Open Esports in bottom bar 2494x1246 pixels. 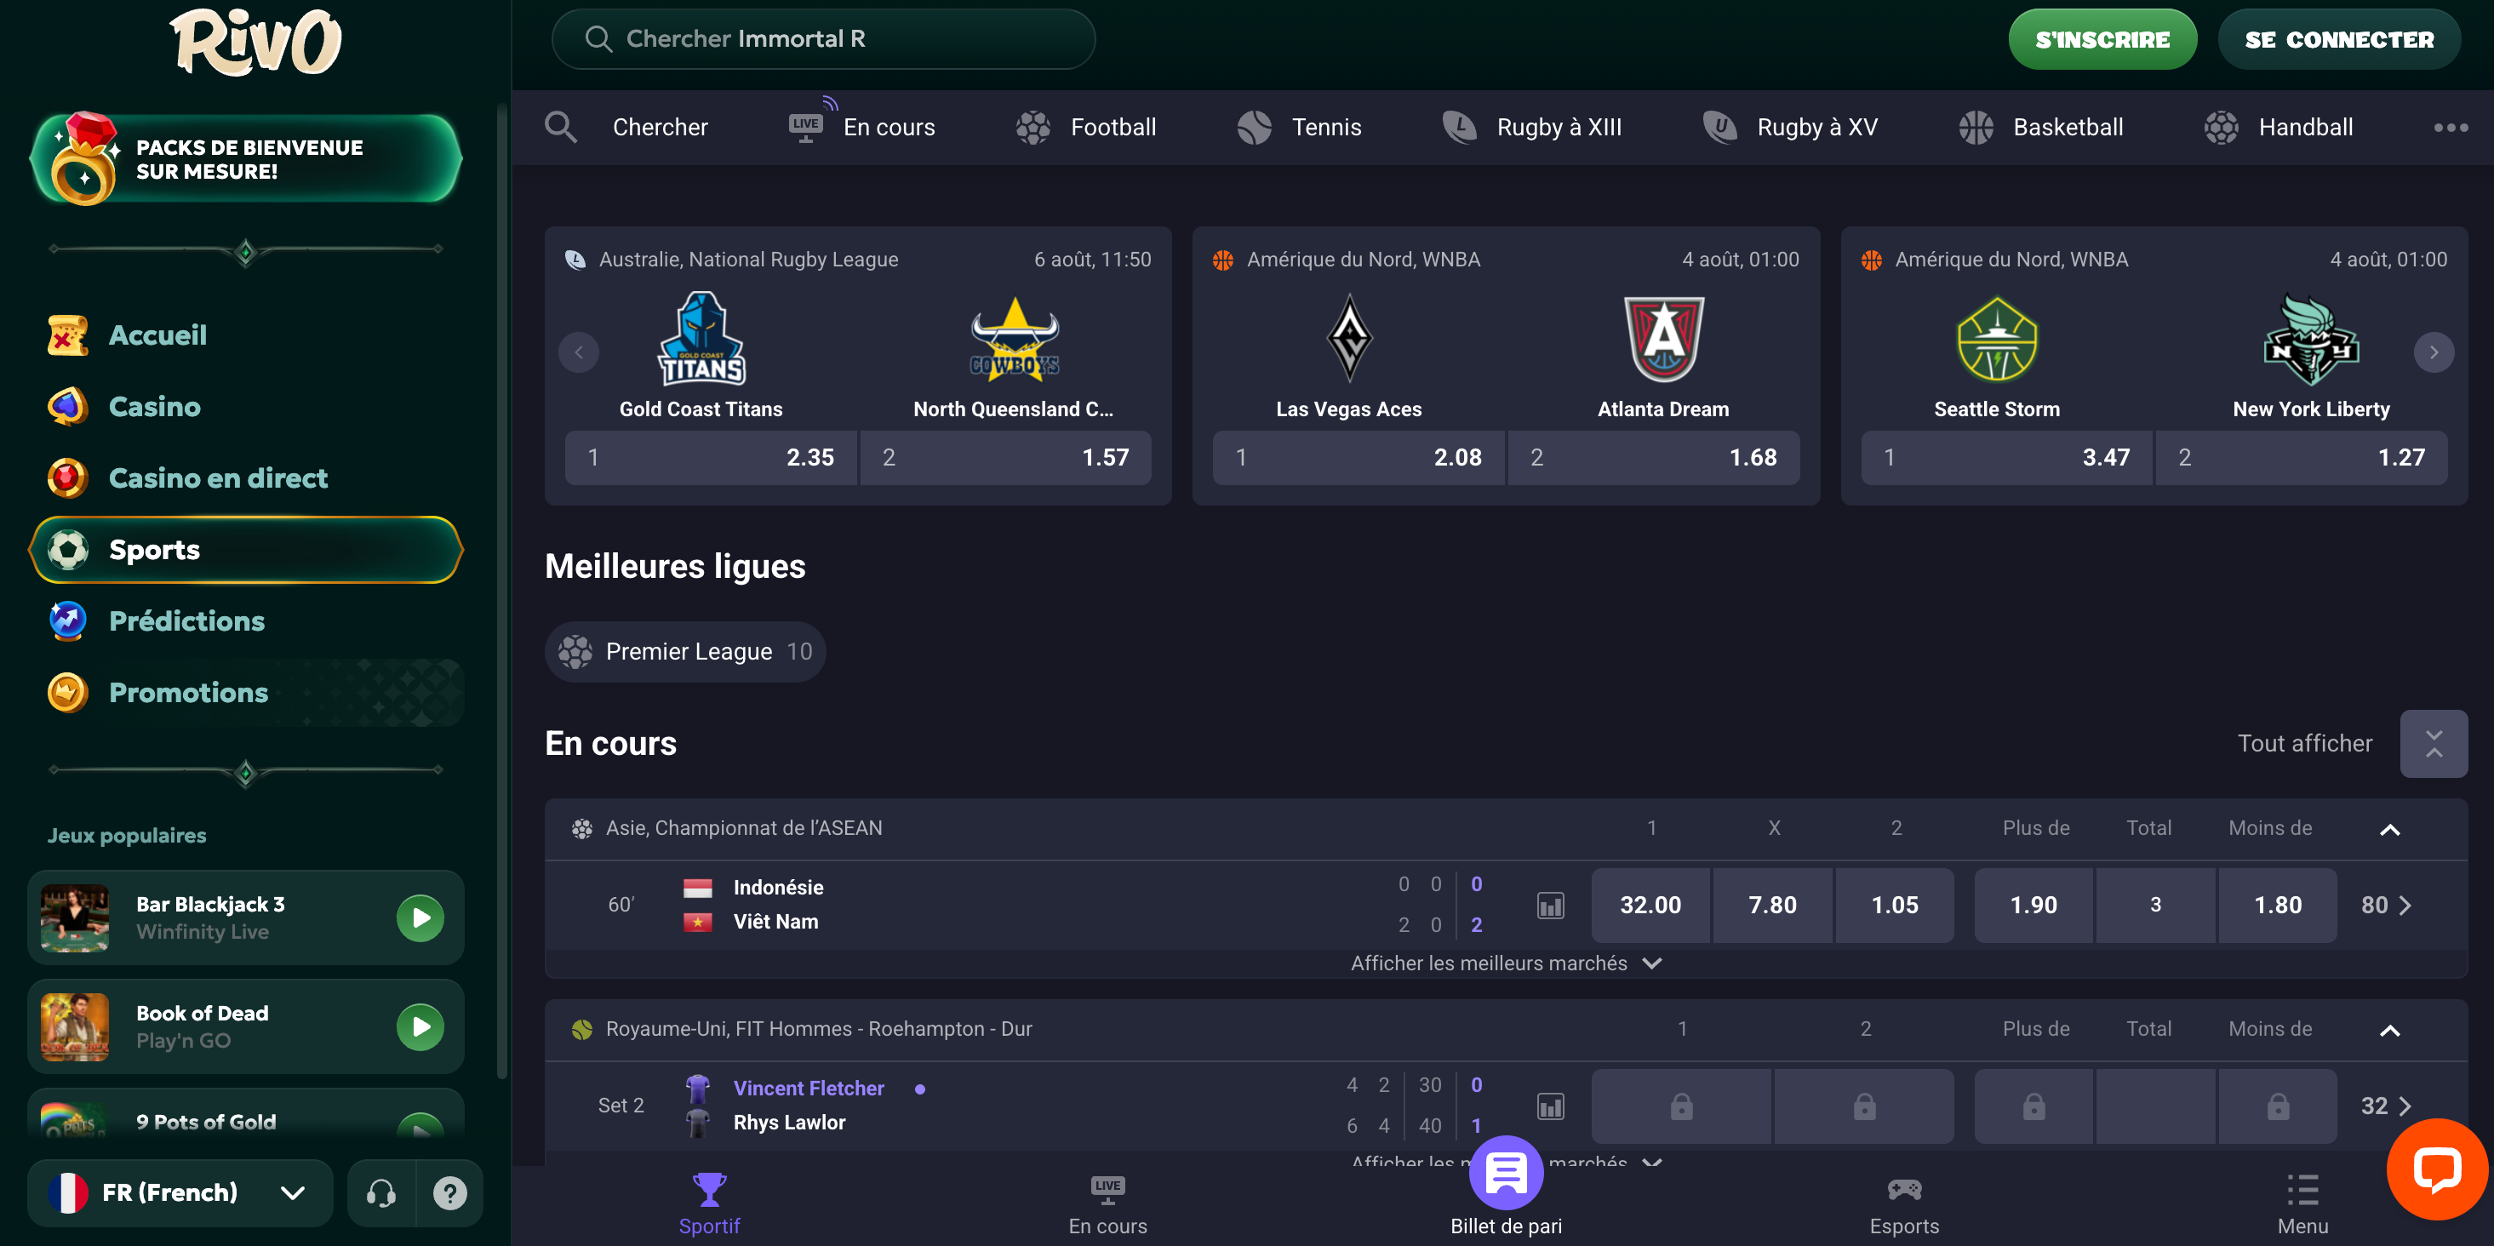[1904, 1204]
